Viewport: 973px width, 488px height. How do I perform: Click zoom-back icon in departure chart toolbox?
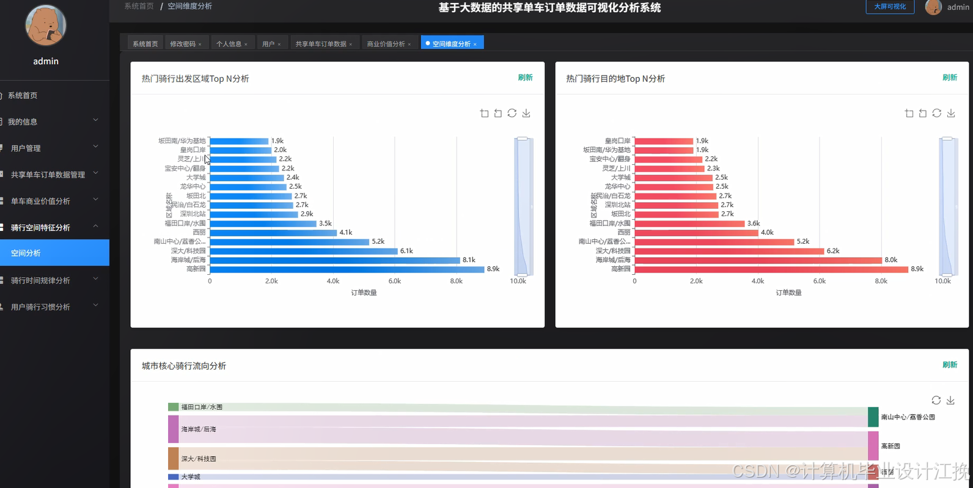coord(498,113)
